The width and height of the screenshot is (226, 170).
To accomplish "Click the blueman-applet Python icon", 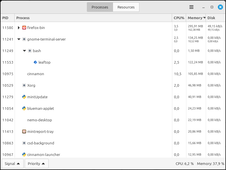I will tap(24, 108).
